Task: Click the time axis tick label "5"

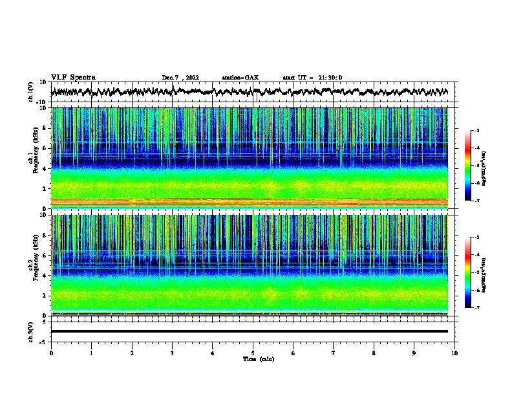Action: click(x=253, y=353)
